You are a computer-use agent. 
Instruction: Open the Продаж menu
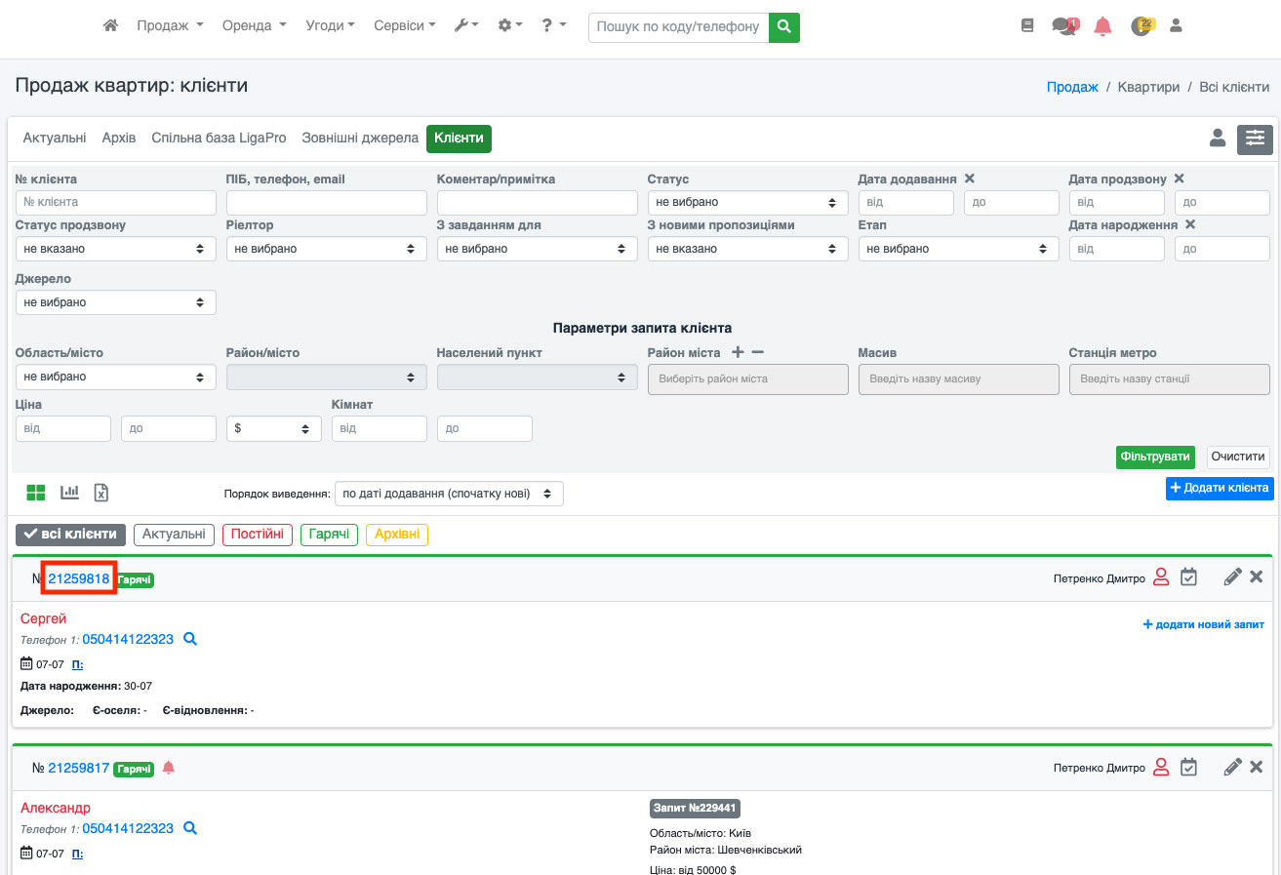tap(170, 26)
